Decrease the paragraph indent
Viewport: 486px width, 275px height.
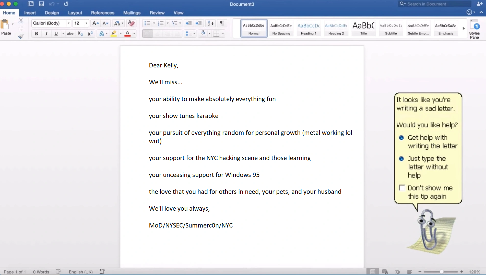click(x=189, y=23)
